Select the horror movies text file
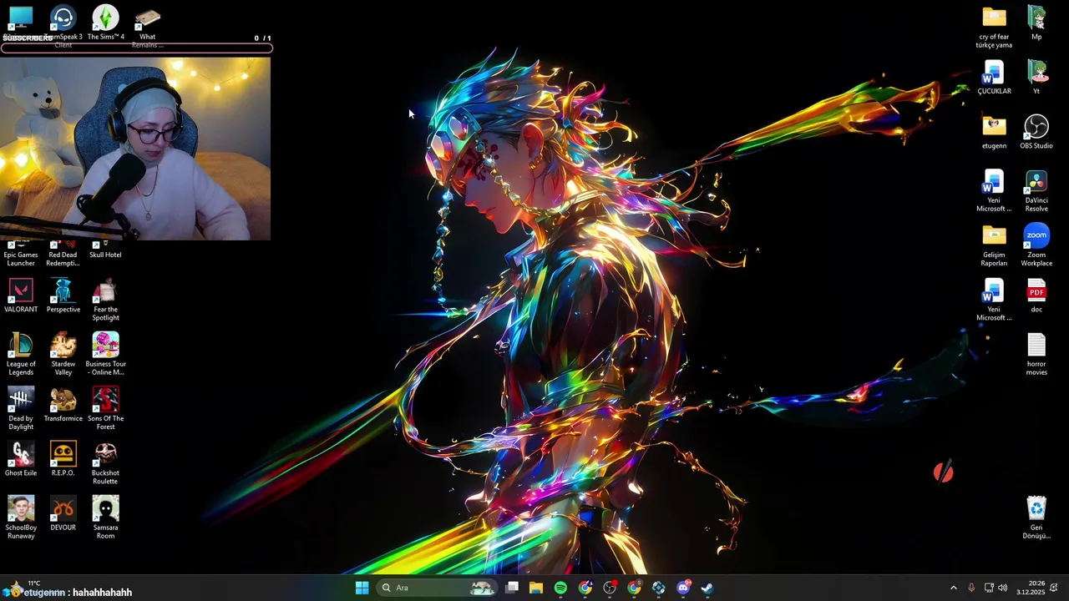The image size is (1069, 601). tap(1036, 346)
